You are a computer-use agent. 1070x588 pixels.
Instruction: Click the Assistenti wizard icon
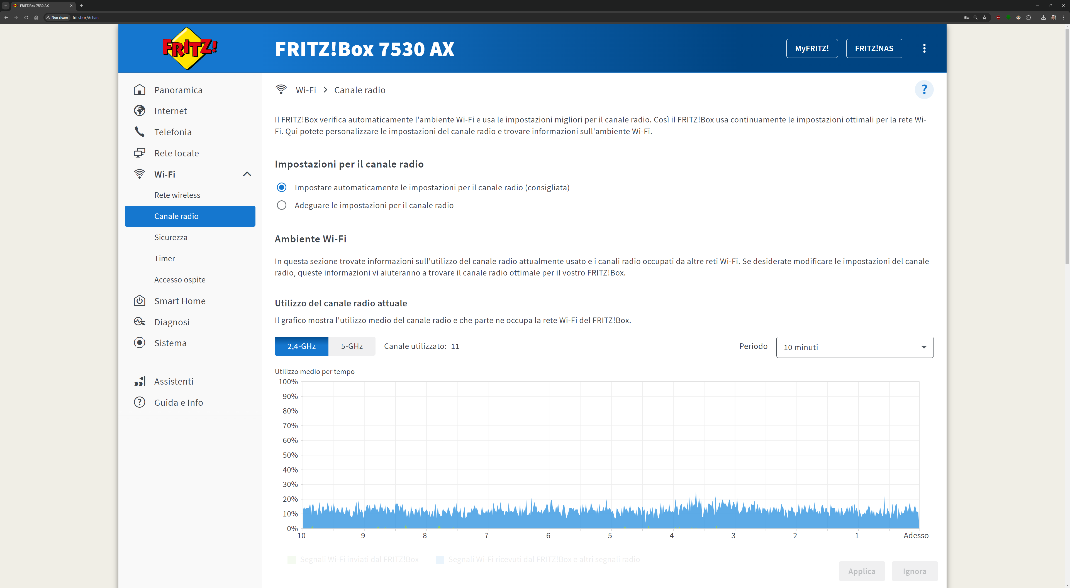pos(140,381)
